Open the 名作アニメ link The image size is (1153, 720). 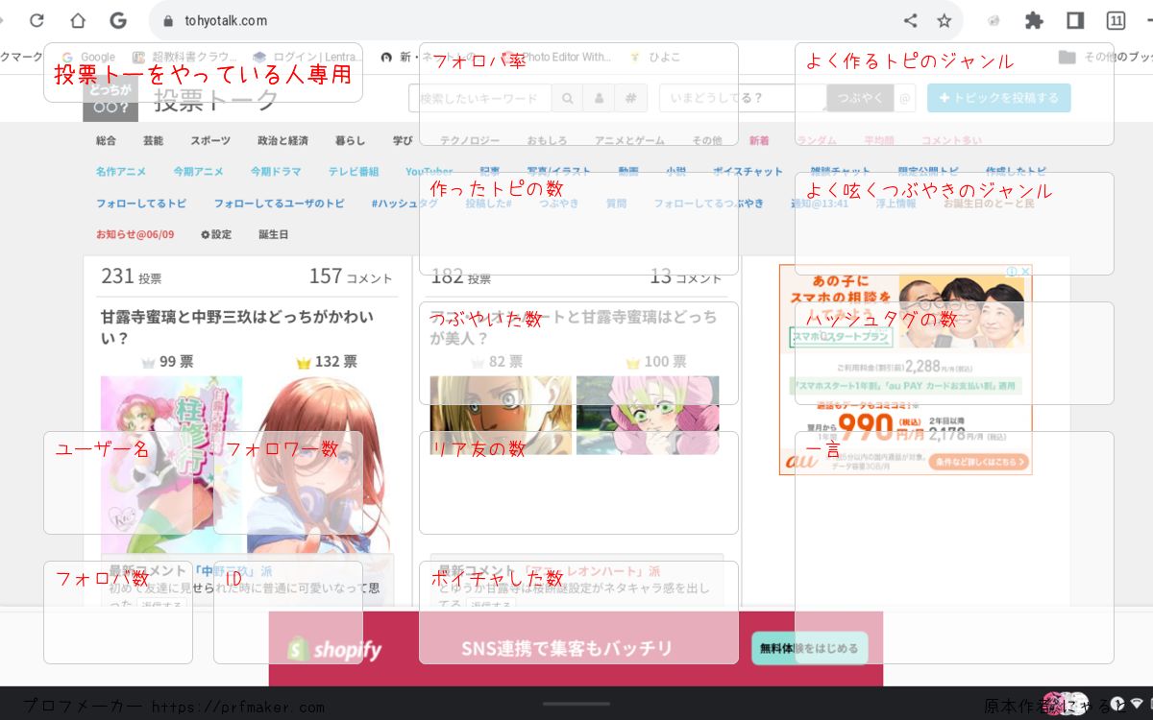click(121, 172)
